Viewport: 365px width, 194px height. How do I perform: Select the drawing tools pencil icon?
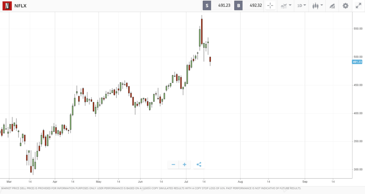pos(332,6)
